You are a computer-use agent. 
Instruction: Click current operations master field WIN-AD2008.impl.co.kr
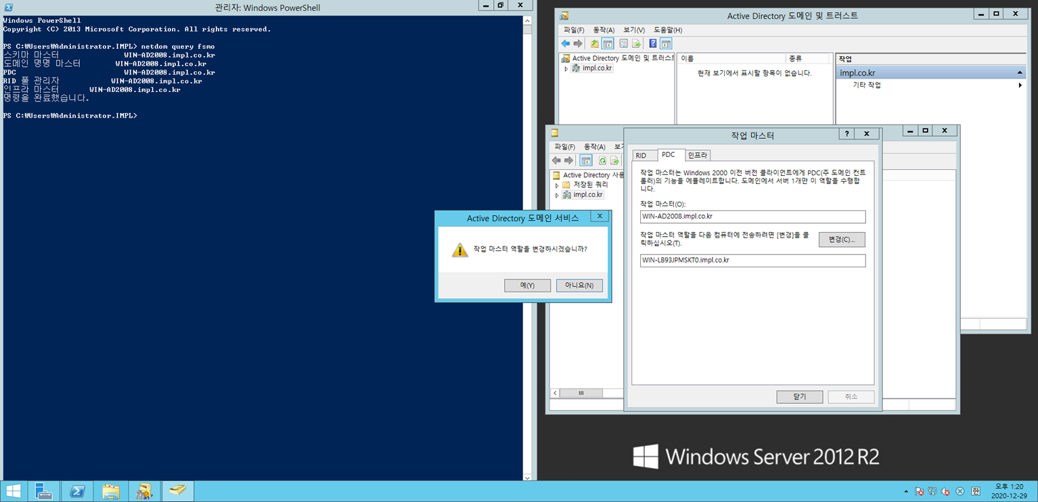pos(752,216)
